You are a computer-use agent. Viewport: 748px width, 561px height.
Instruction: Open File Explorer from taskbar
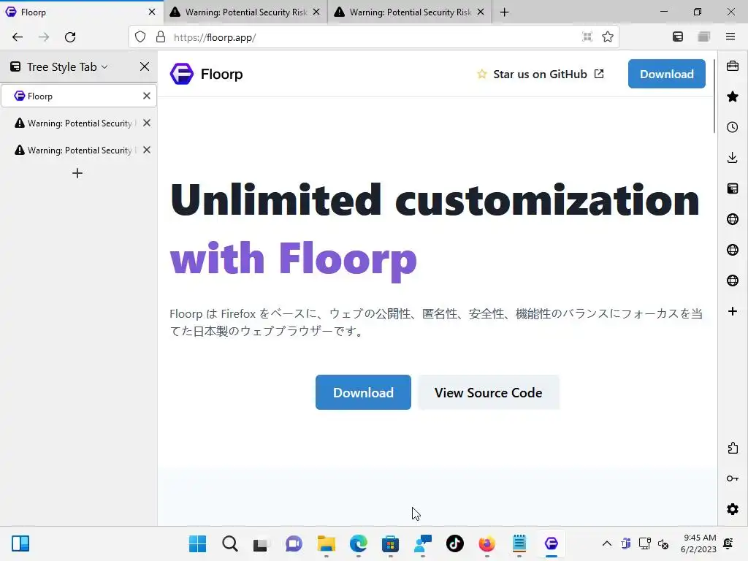[x=327, y=543]
